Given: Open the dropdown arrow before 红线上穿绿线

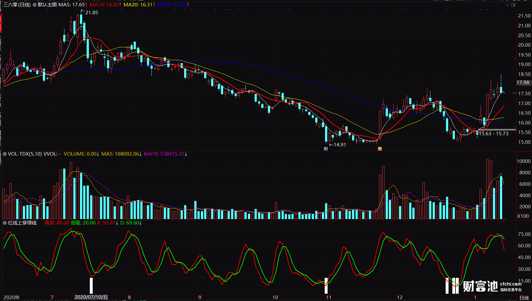Looking at the screenshot, I should (5, 223).
